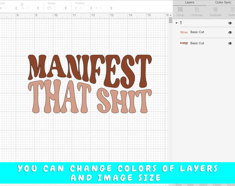Click the height stepper arrows
The width and height of the screenshot is (235, 186).
pyautogui.click(x=38, y=8)
